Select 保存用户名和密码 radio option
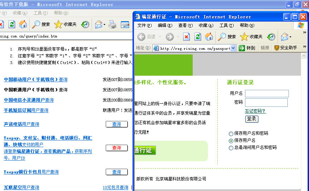Viewport: 309px width, 191px height. (x=231, y=134)
